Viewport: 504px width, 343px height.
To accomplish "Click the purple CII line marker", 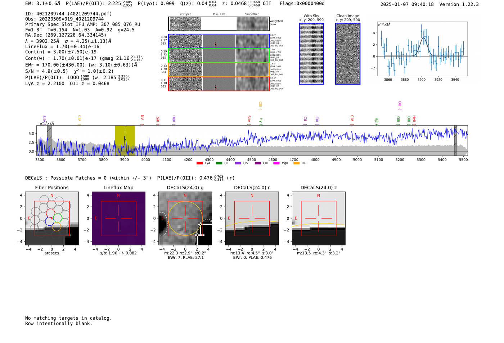I will (305, 121).
